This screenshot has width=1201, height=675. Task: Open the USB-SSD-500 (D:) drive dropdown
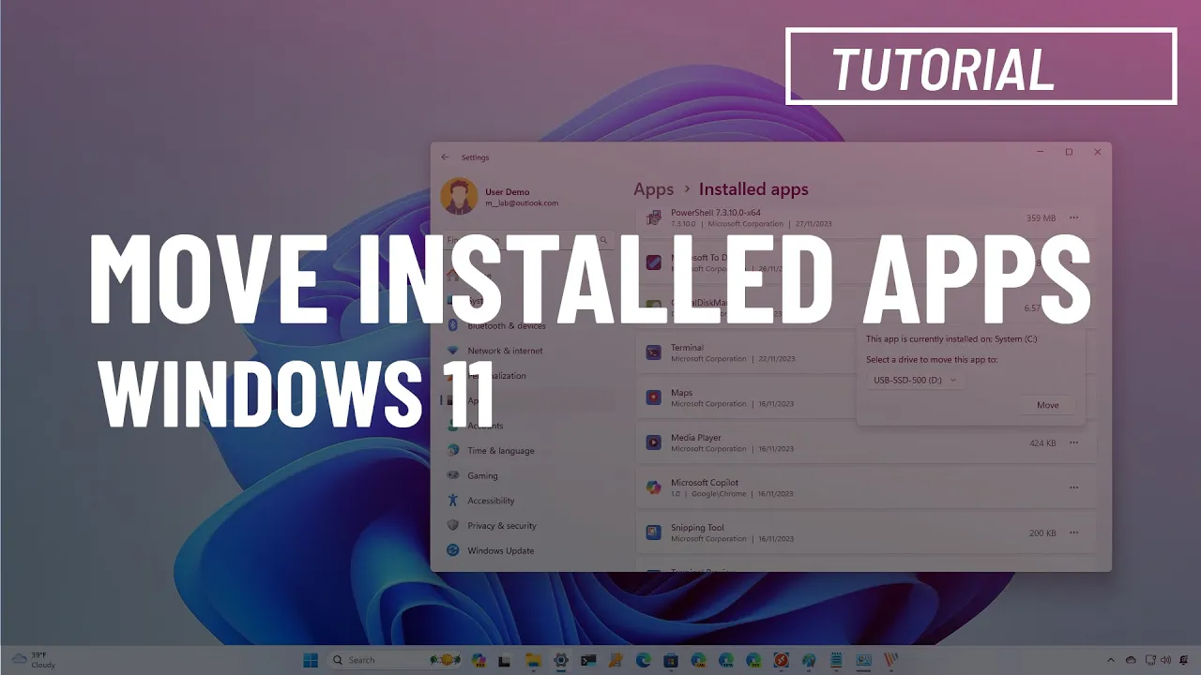[914, 380]
